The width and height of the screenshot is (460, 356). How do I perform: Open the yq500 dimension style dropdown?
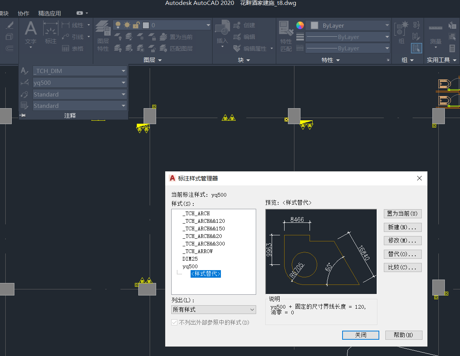point(124,83)
